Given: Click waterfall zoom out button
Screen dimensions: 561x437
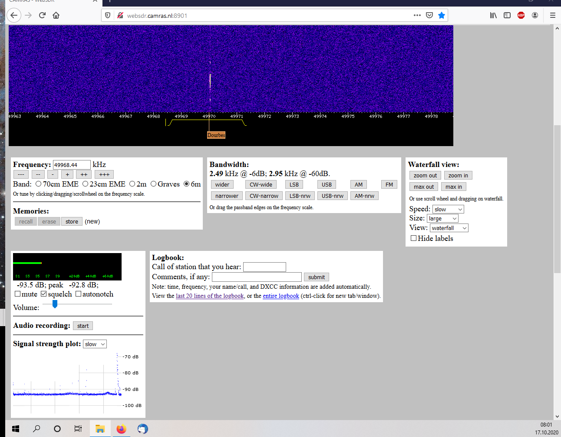Looking at the screenshot, I should tap(425, 175).
